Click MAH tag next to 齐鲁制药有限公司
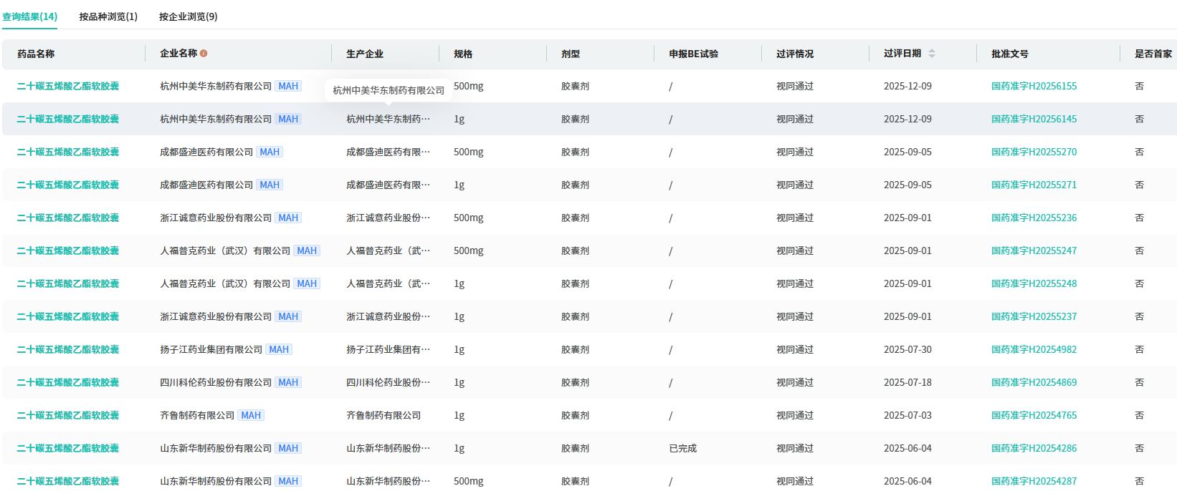This screenshot has width=1177, height=491. click(251, 415)
